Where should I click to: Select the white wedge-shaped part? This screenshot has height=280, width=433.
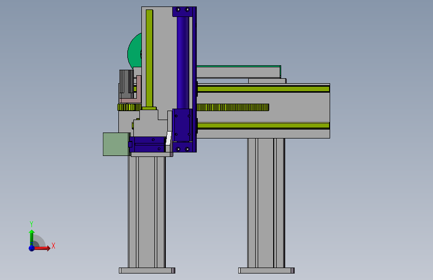[x=169, y=139]
